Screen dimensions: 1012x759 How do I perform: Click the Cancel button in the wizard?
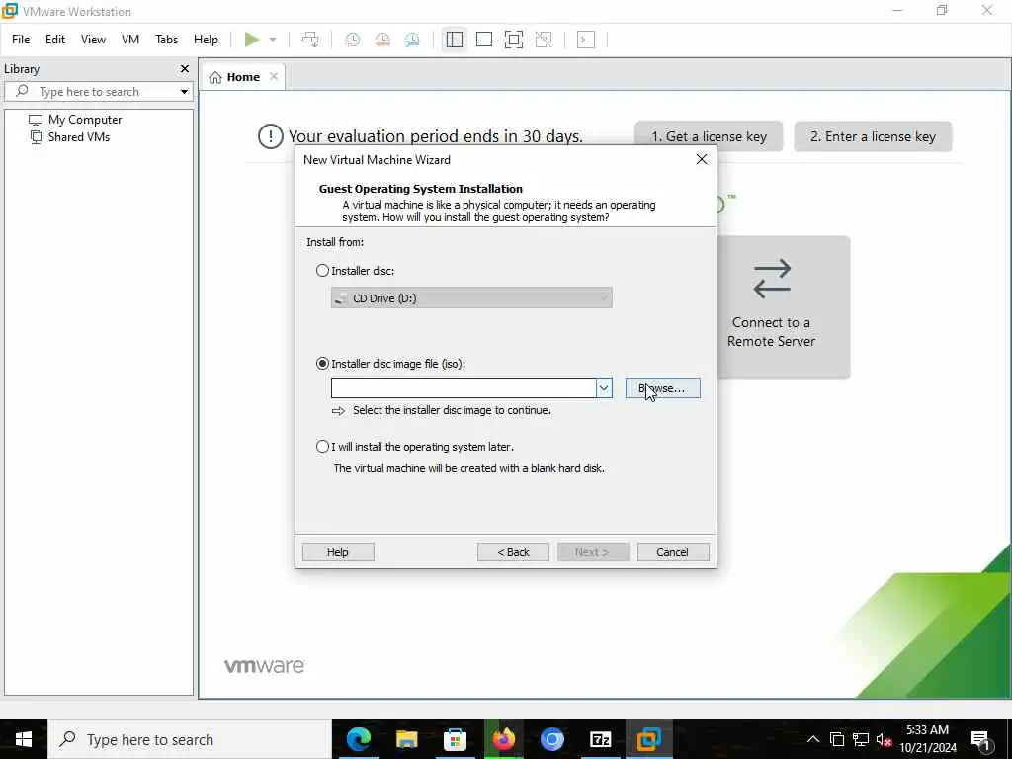(x=673, y=551)
